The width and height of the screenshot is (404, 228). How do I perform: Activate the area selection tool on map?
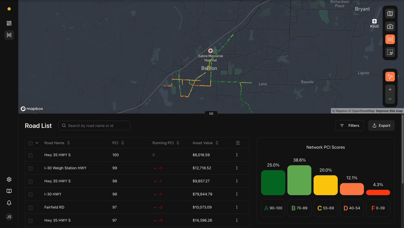pyautogui.click(x=390, y=52)
